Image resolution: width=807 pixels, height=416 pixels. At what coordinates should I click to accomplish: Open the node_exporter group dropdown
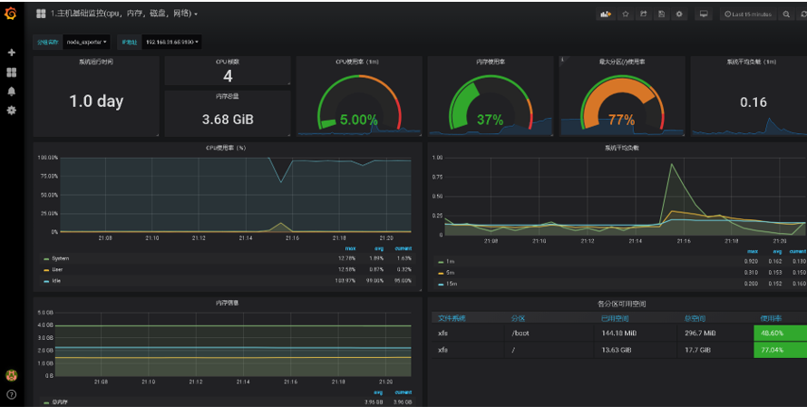coord(87,43)
